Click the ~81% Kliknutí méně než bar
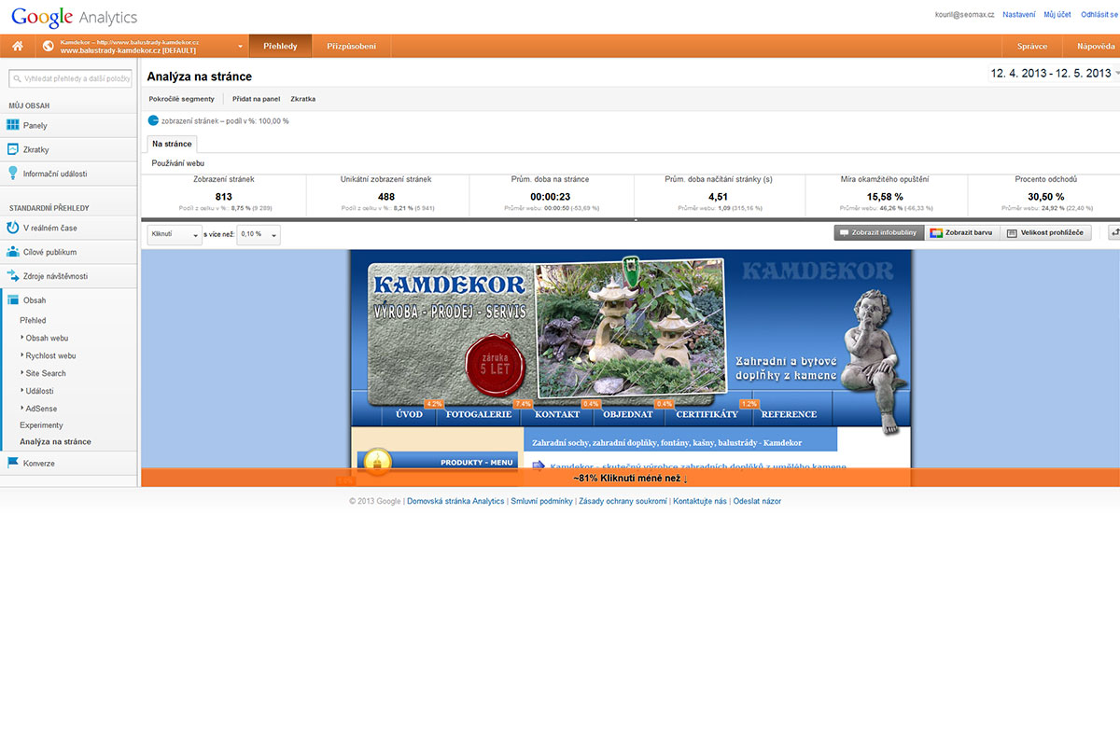 (x=630, y=478)
